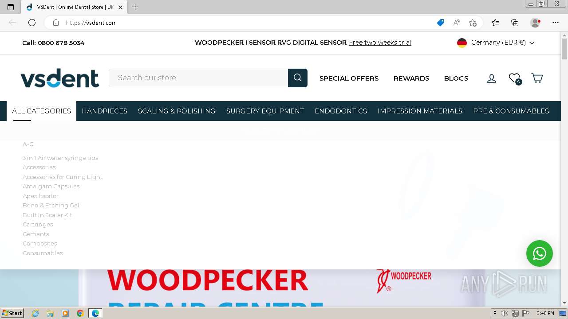Open media player from taskbar
Viewport: 568px width, 319px height.
pyautogui.click(x=65, y=313)
